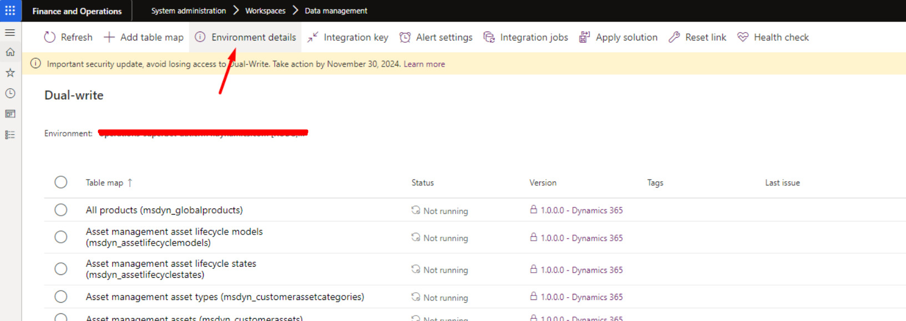Click lock icon in lifecycle states version
The width and height of the screenshot is (906, 321).
click(533, 269)
